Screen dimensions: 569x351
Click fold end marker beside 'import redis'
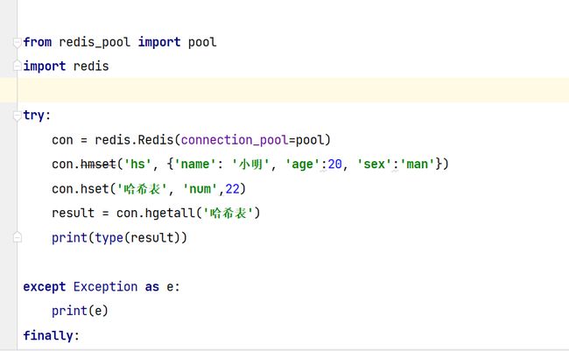point(16,67)
